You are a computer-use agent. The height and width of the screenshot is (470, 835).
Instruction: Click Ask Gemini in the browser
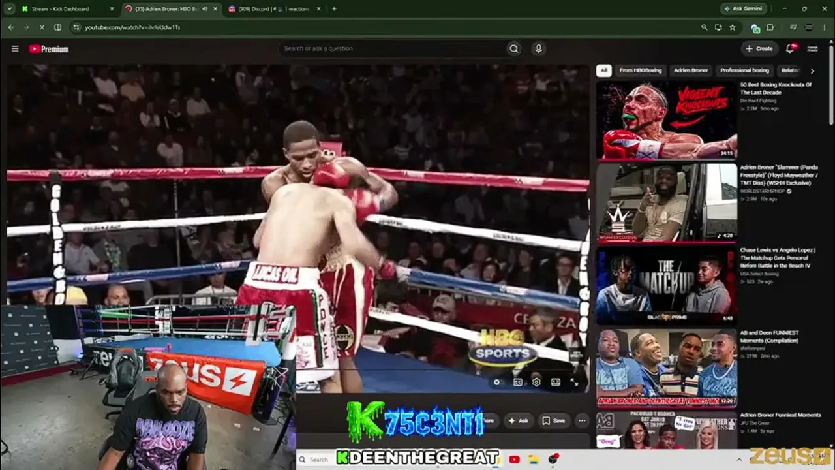[x=743, y=9]
